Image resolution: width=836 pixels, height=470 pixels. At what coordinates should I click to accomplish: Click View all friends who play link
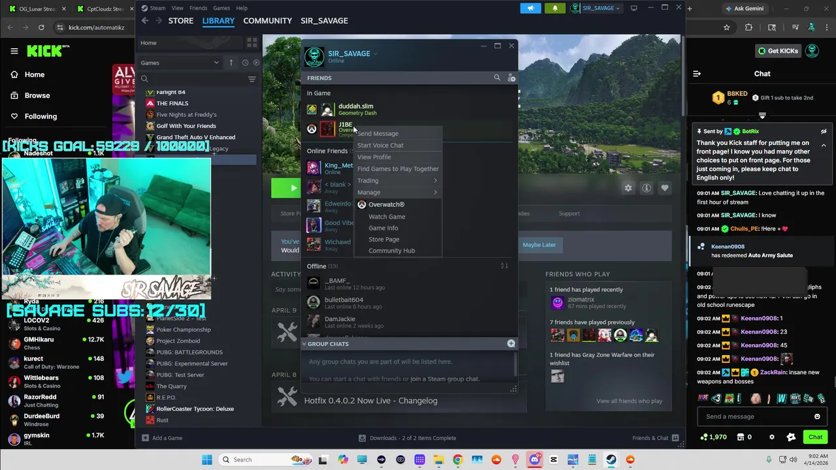pos(629,401)
